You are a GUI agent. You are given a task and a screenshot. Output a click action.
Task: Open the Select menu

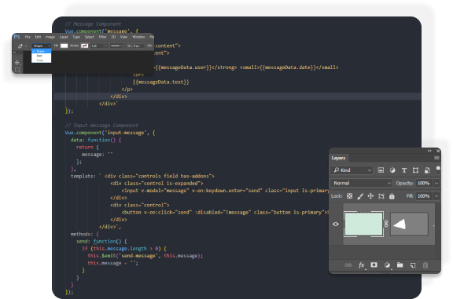click(90, 37)
